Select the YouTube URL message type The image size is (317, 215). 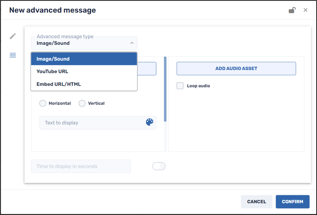point(84,71)
